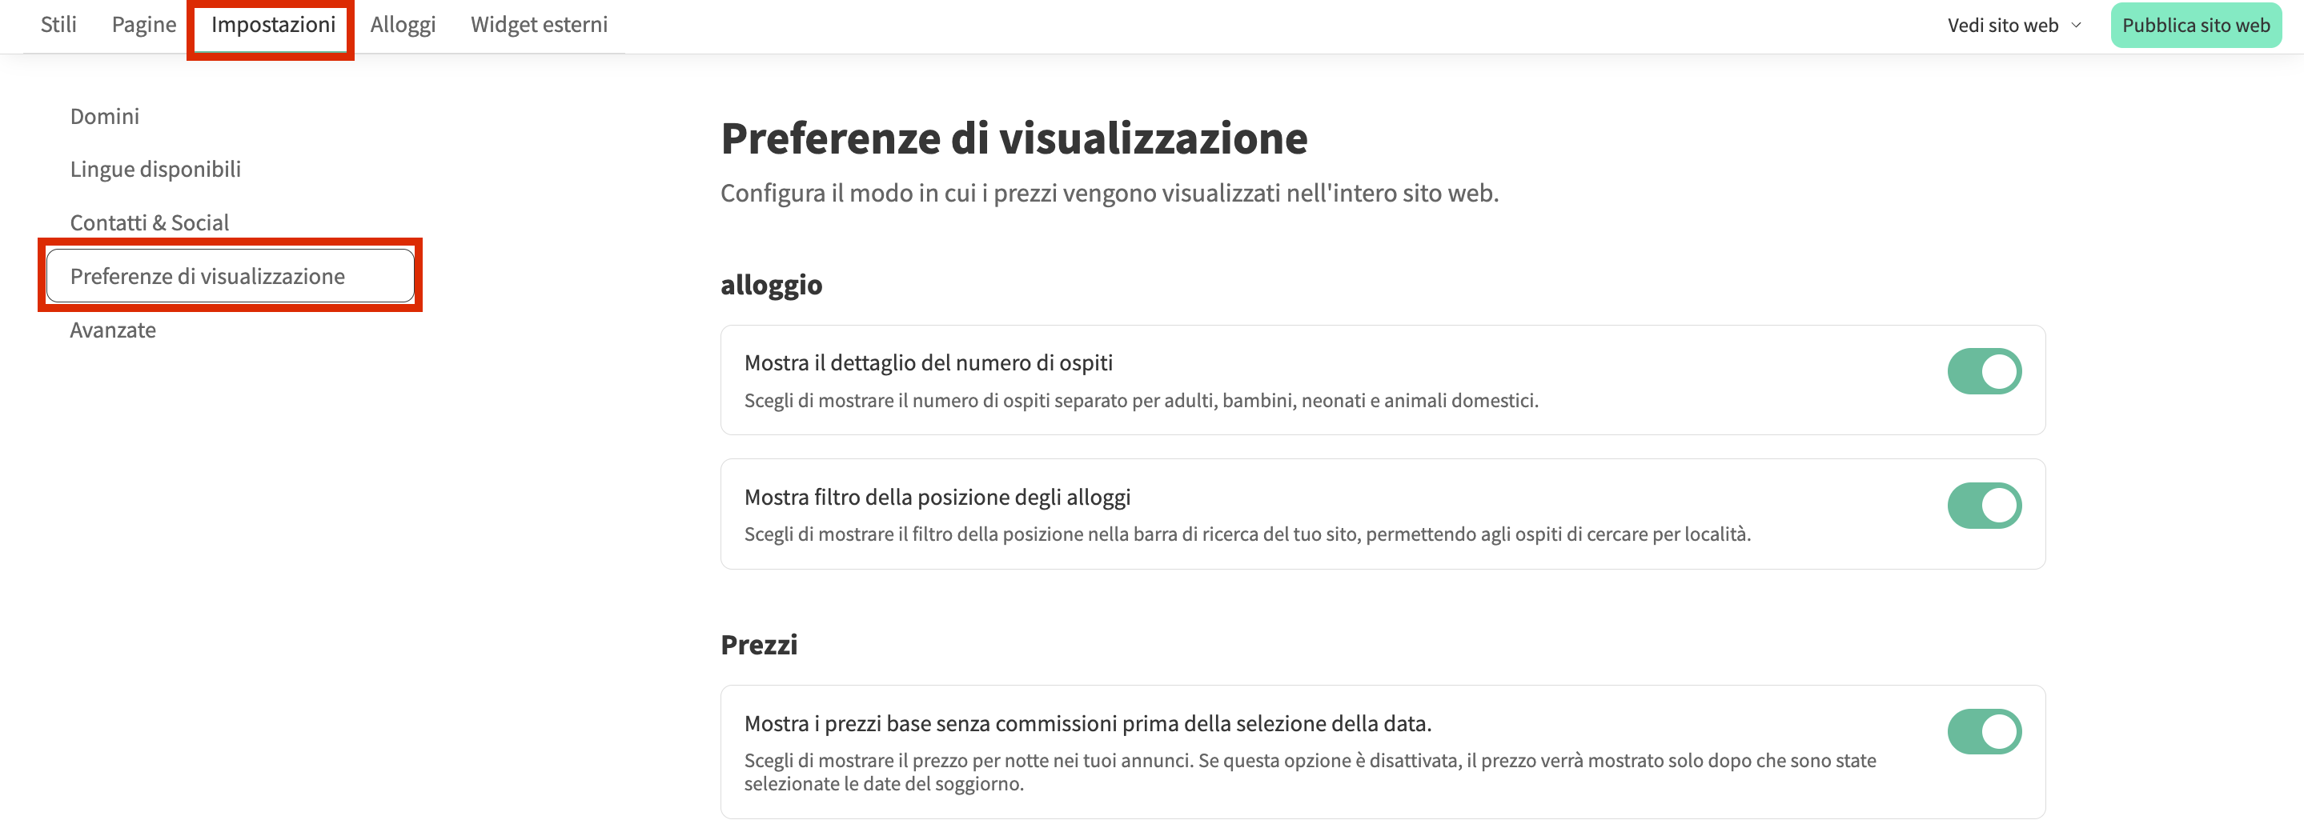Toggle off base prices without fees

(1984, 732)
